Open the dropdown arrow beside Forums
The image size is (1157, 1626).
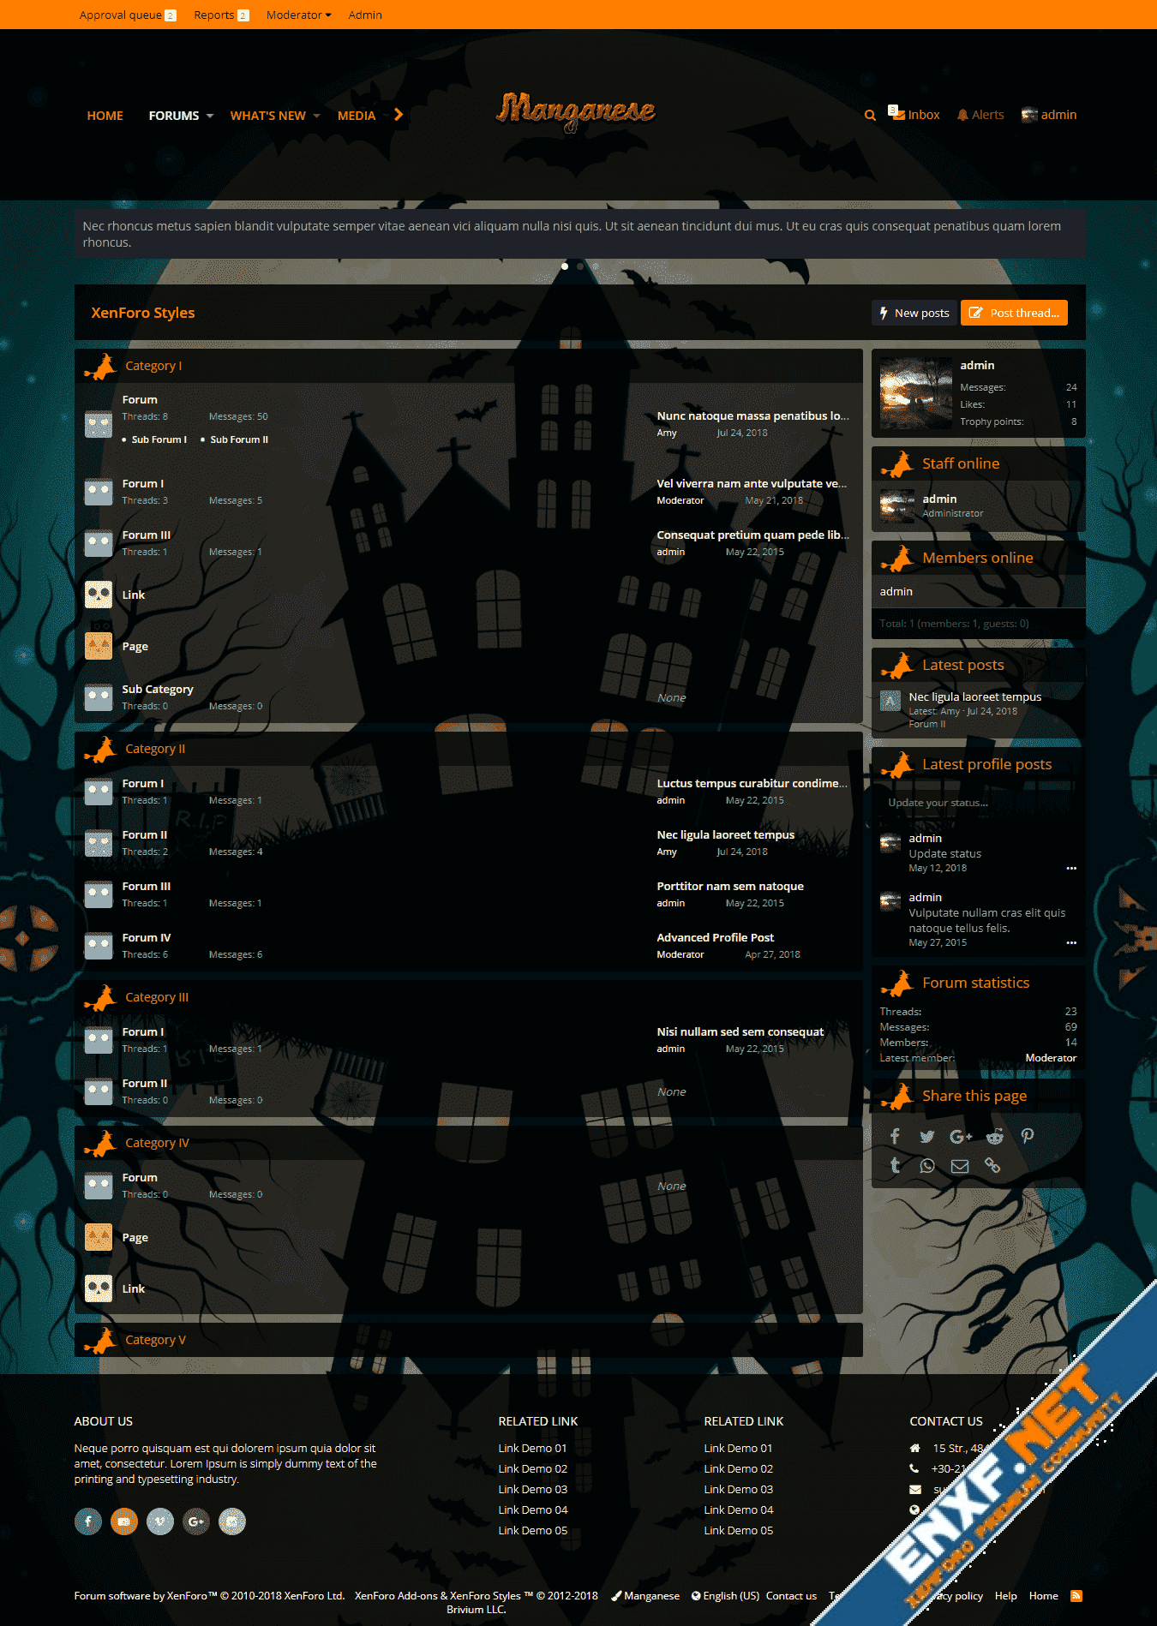[x=210, y=116]
